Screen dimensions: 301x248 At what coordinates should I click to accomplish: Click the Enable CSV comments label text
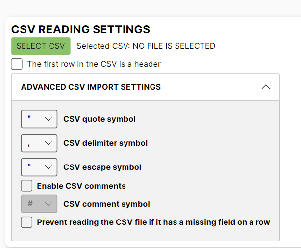click(x=81, y=186)
